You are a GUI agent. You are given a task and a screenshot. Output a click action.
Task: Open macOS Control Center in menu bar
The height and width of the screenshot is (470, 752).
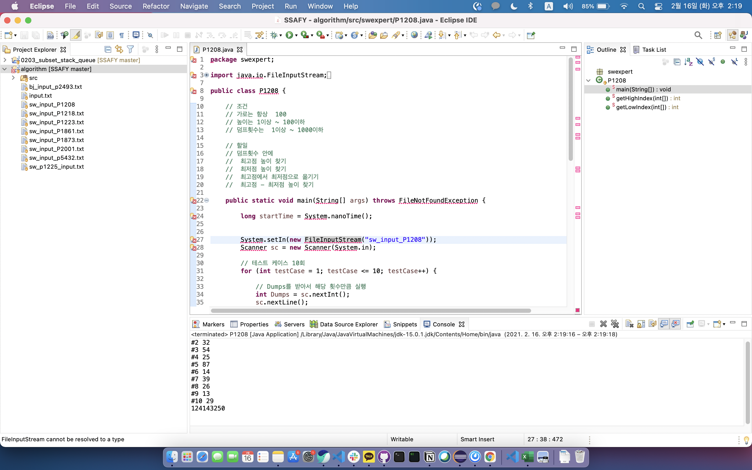pos(658,6)
